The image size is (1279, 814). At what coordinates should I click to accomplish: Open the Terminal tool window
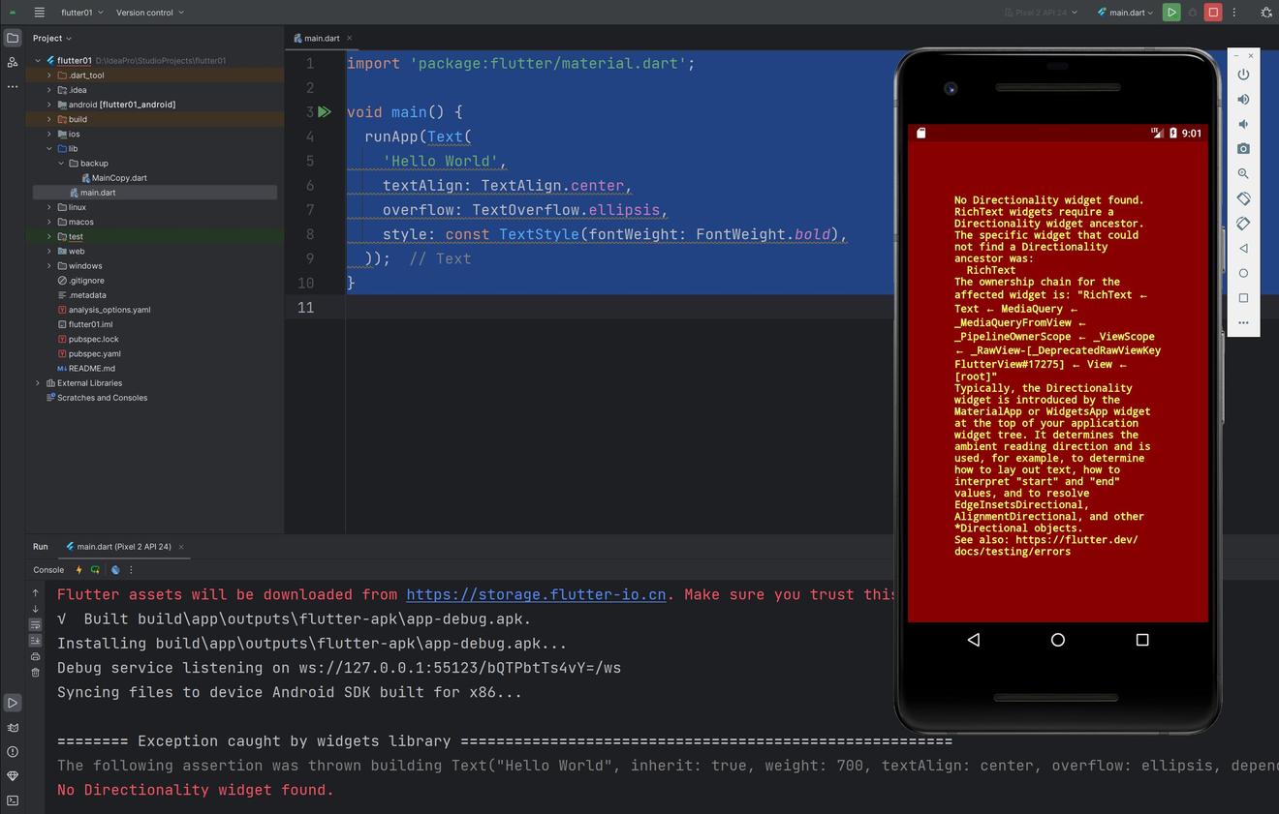coord(13,800)
